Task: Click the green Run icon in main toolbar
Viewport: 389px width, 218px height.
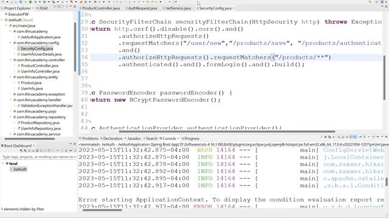Action: (44, 2)
